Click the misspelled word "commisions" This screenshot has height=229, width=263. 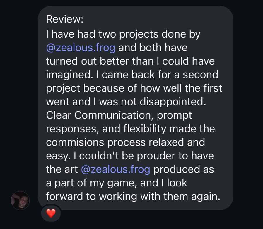75,142
